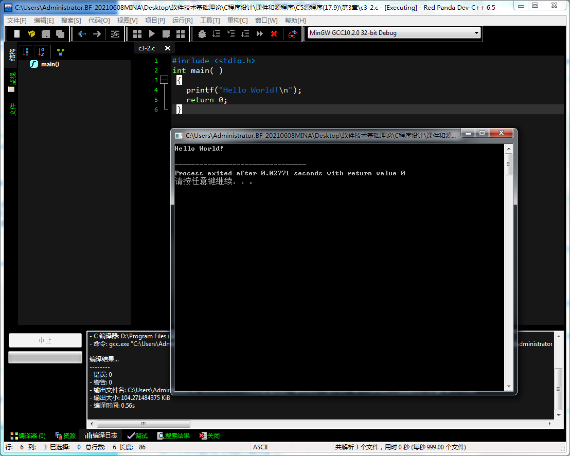Open the 资源 bottom tab
Screen dimensions: 570x456
tap(65, 435)
